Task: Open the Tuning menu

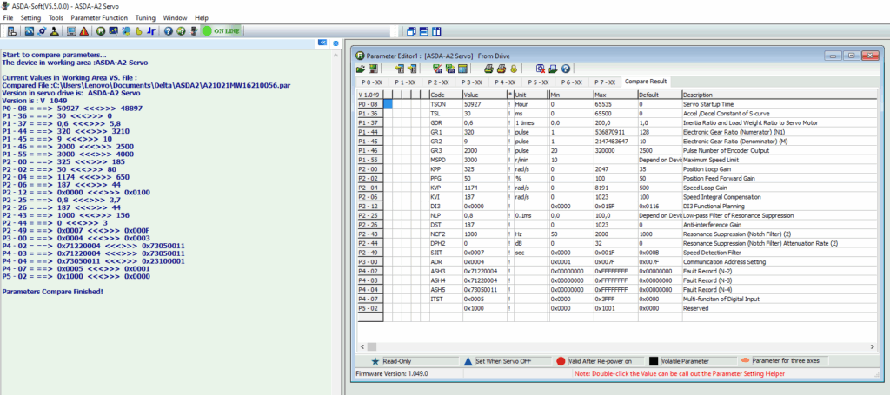Action: 145,17
